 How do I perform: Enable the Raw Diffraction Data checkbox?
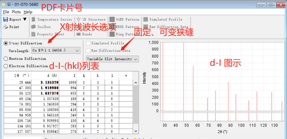tap(88, 51)
